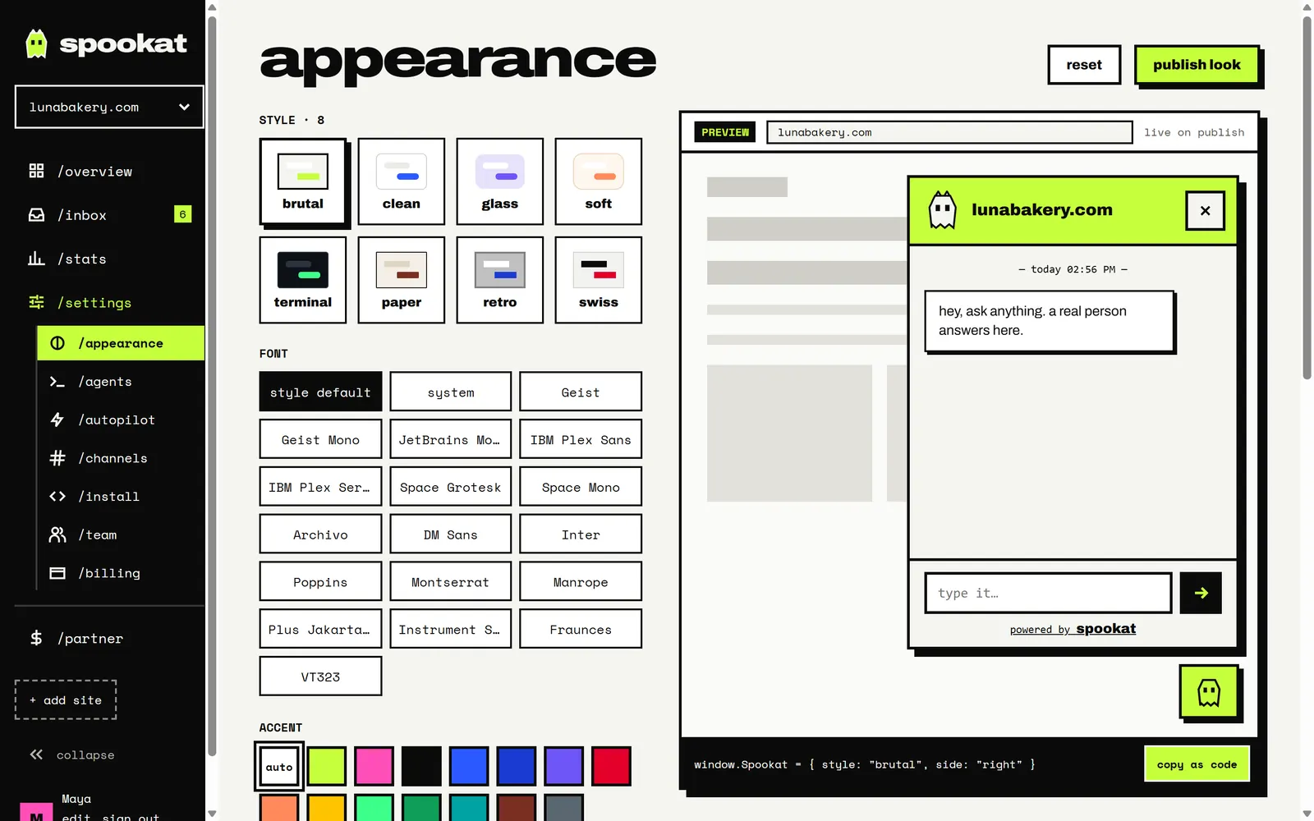Choose the style default font option
The height and width of the screenshot is (821, 1314).
coord(320,392)
